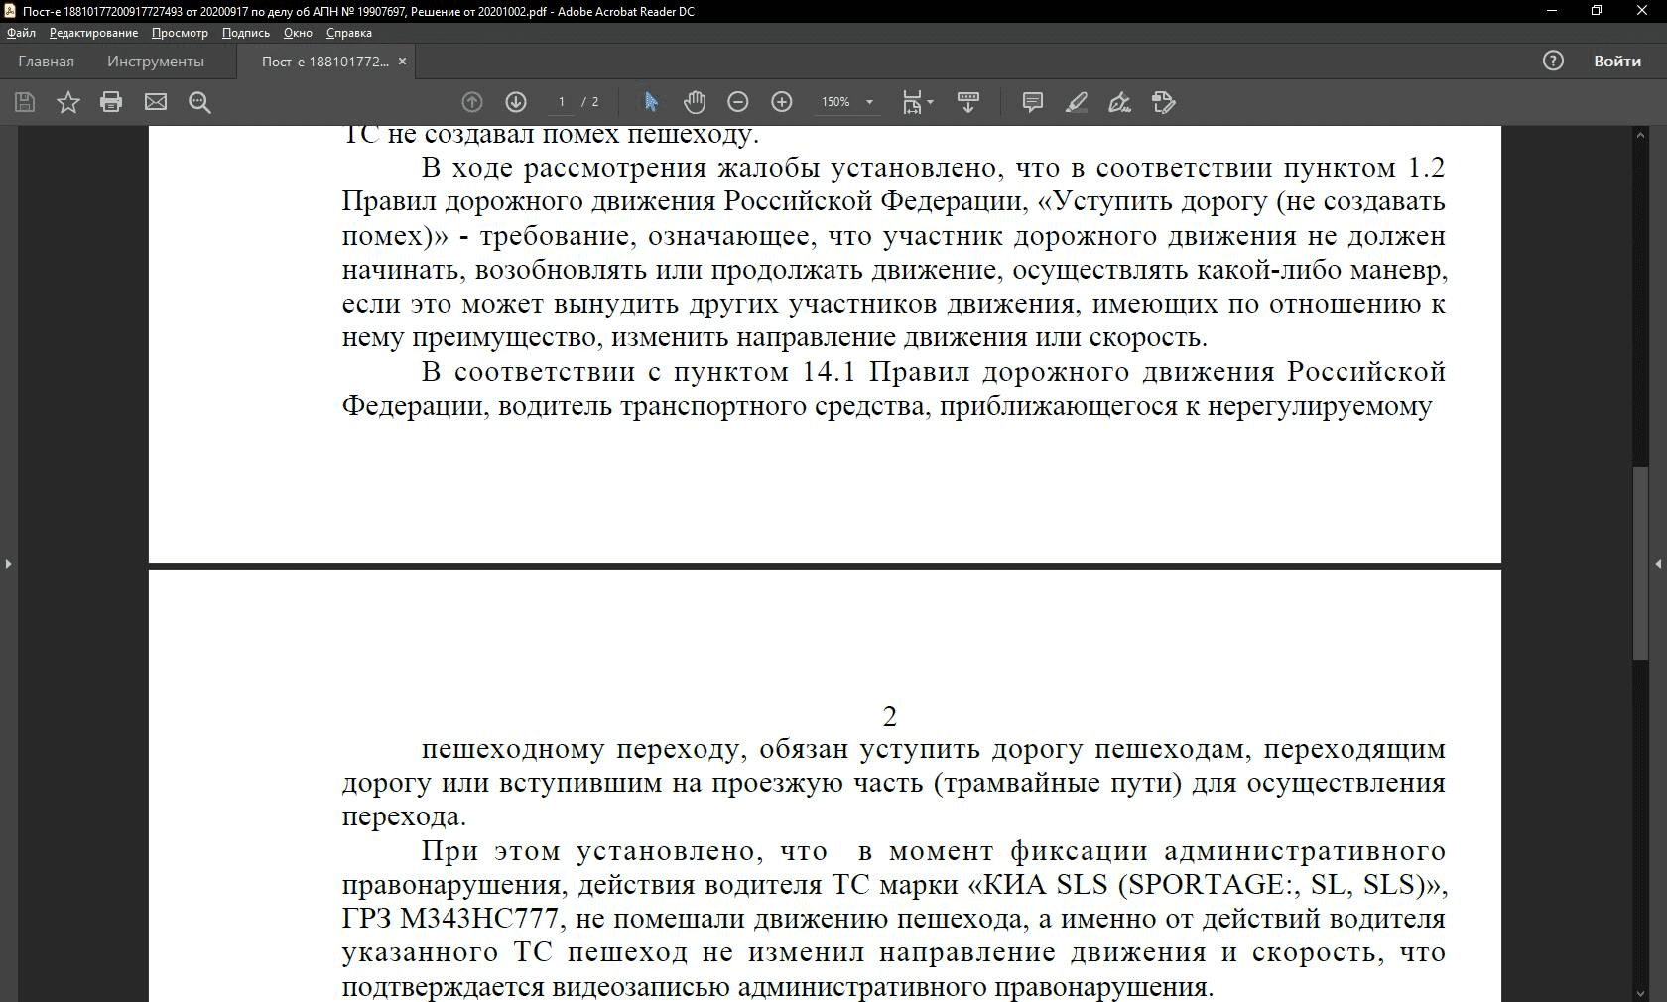The width and height of the screenshot is (1667, 1002).
Task: Activate the selection arrow tool
Action: 651,102
